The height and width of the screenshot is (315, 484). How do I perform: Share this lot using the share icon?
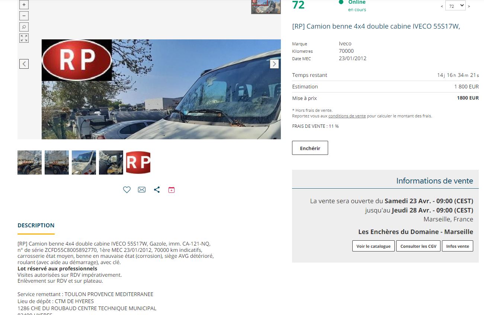[x=157, y=190]
